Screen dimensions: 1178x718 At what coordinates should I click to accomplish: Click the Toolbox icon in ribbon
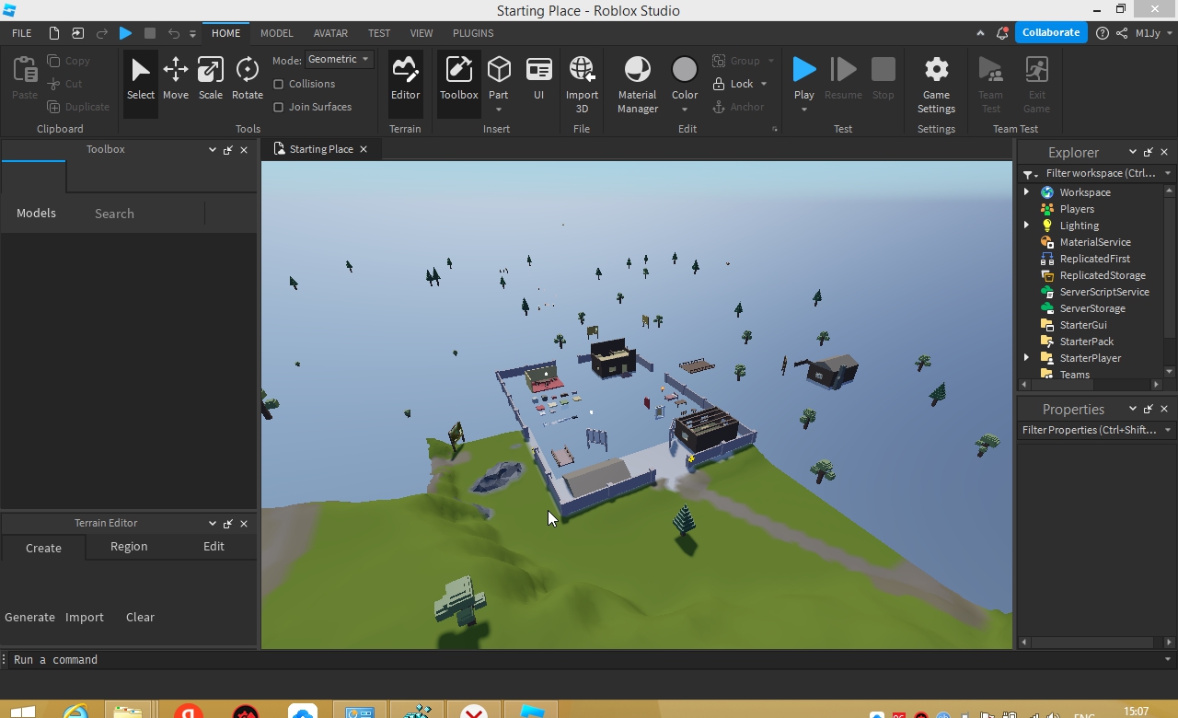[x=458, y=79]
